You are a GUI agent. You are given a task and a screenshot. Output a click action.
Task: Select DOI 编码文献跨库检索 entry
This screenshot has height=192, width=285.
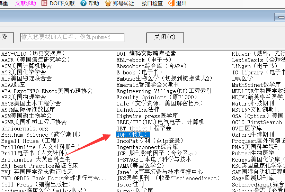coord(146,54)
